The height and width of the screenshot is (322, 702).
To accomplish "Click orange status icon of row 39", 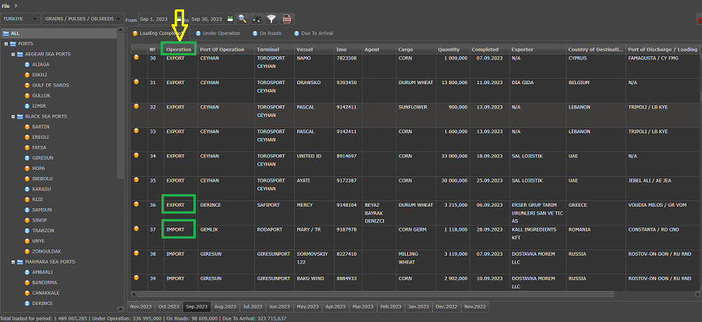I will 136,278.
